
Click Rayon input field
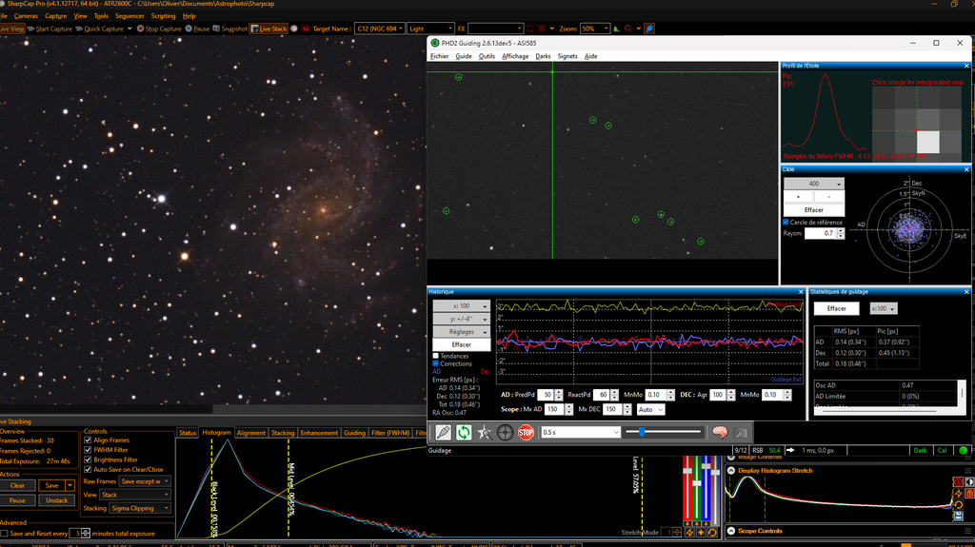[x=821, y=233]
